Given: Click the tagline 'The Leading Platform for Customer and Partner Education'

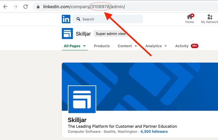Looking at the screenshot, I should [x=122, y=126].
